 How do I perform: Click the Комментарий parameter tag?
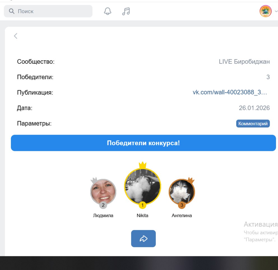click(x=253, y=124)
